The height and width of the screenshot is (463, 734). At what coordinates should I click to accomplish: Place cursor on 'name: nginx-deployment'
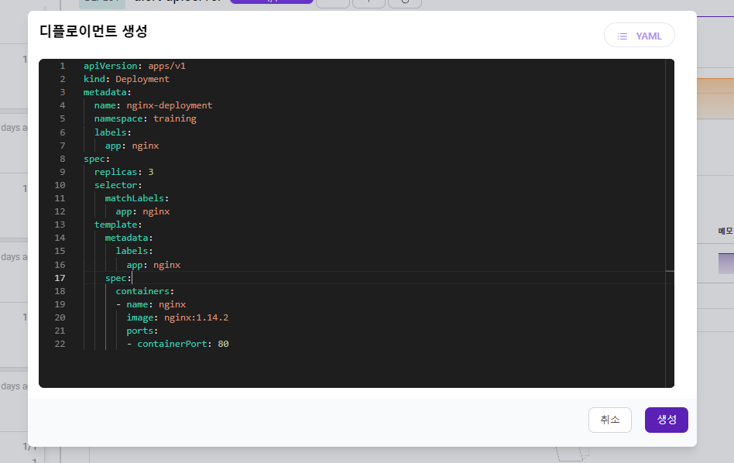point(153,105)
